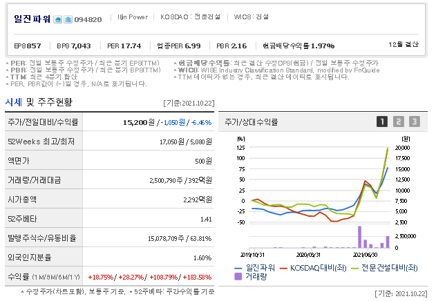Click the 외국인지분율 1.60% value
Image resolution: width=436 pixels, height=301 pixels.
pyautogui.click(x=202, y=258)
